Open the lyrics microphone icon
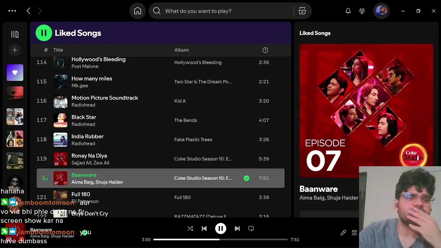 (343, 233)
